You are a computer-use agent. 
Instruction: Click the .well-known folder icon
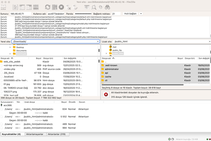pos(103,65)
